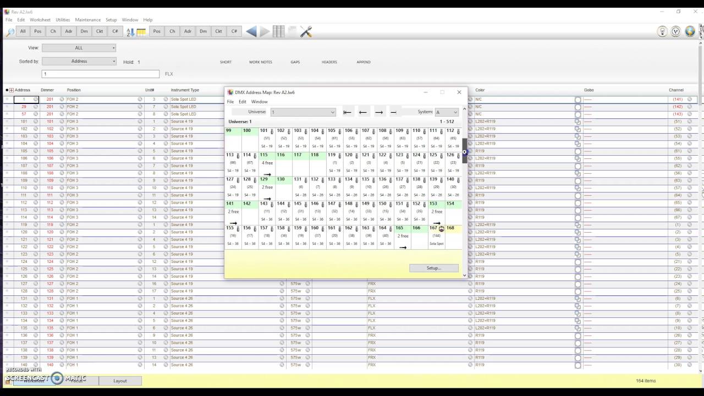Click scroll-down arrow of DMX map window

tap(464, 275)
